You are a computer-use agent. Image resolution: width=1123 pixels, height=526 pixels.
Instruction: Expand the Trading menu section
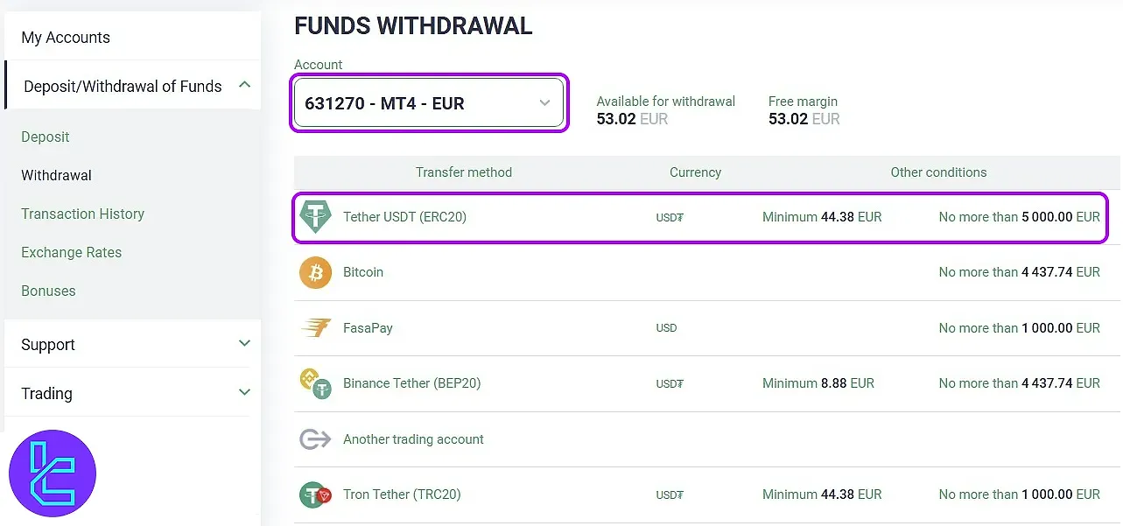[244, 393]
